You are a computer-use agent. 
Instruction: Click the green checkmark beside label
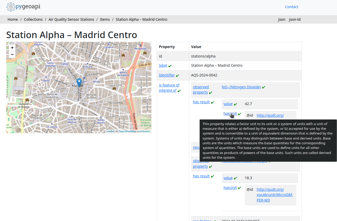[x=170, y=65]
